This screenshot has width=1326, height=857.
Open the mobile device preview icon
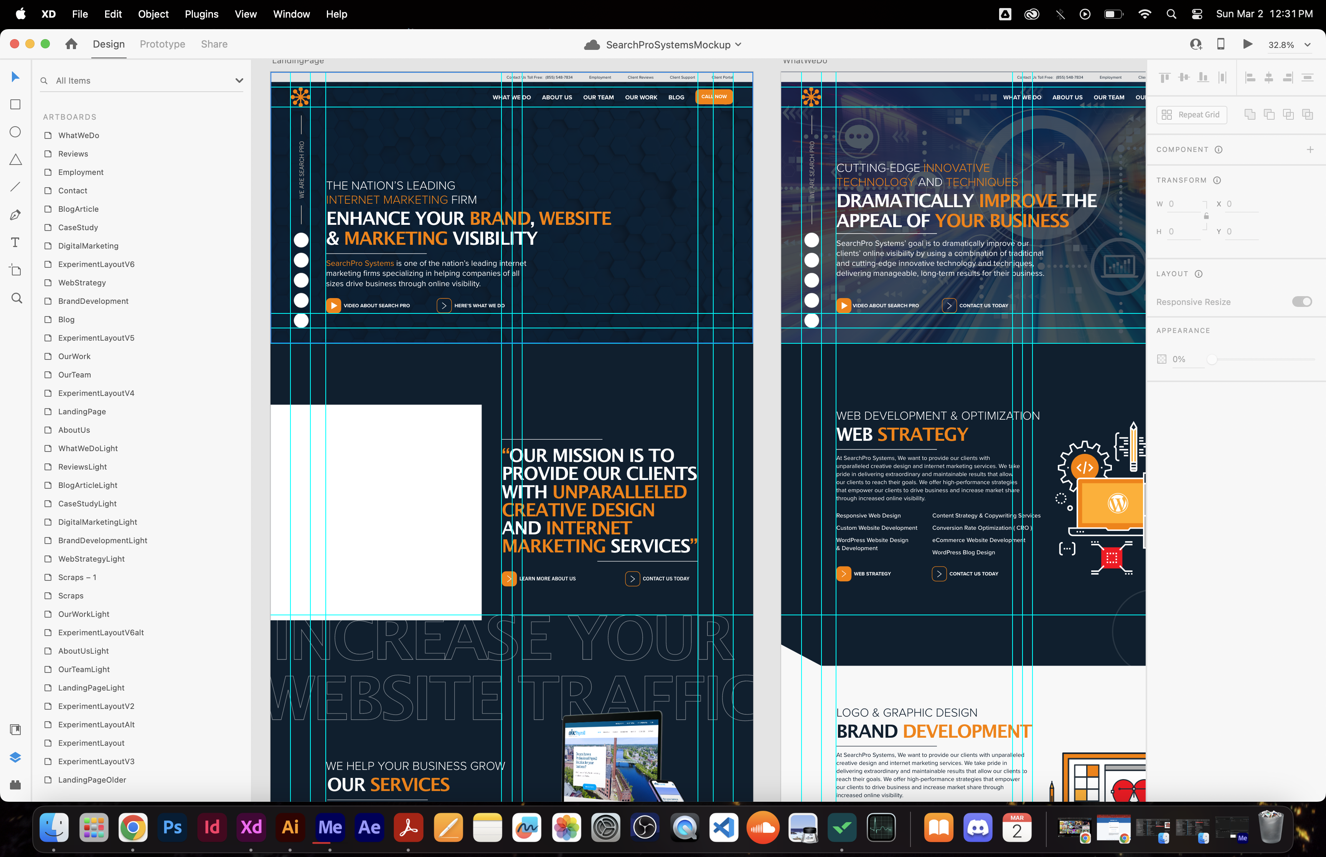tap(1221, 44)
